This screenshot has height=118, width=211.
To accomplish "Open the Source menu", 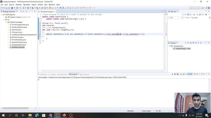I will [x=12, y=5].
